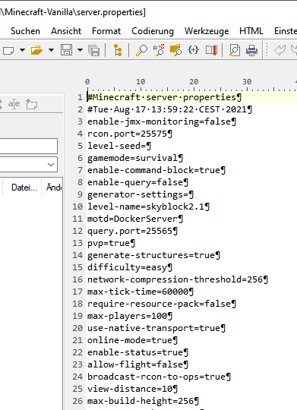The image size is (297, 410).
Task: Open the side panel combo box dropdown
Action: tap(51, 165)
